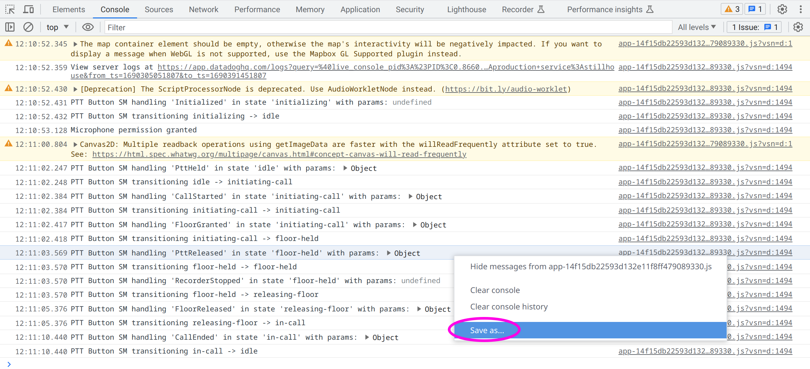Click the warnings count badge showing 3
Viewport: 810px width, 369px height.
[732, 9]
